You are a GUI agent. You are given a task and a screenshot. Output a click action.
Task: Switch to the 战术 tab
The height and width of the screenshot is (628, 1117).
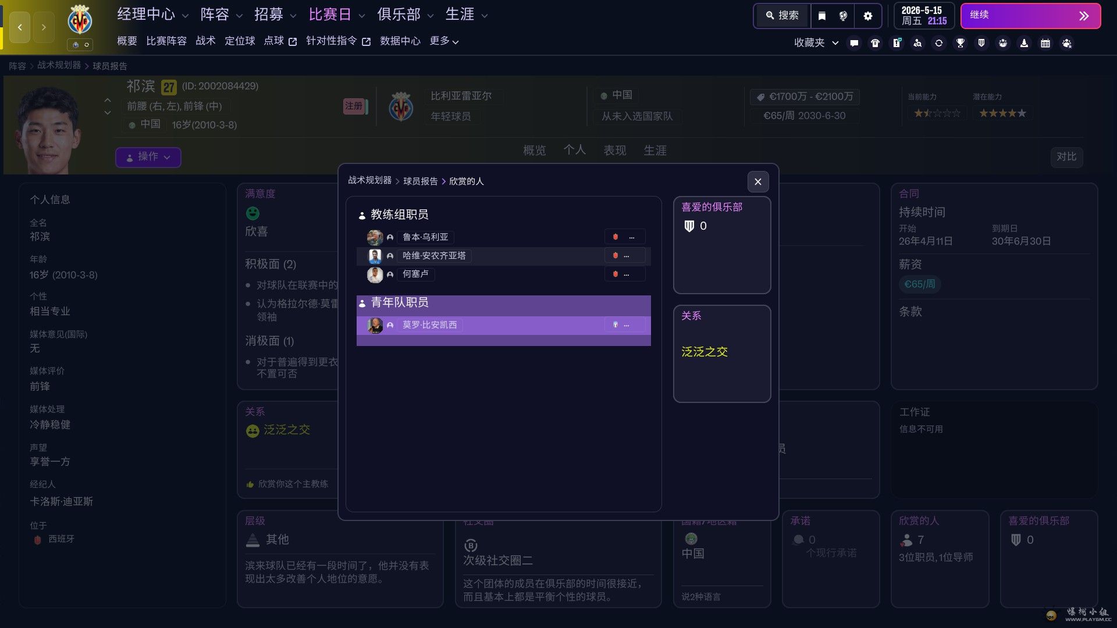coord(205,41)
